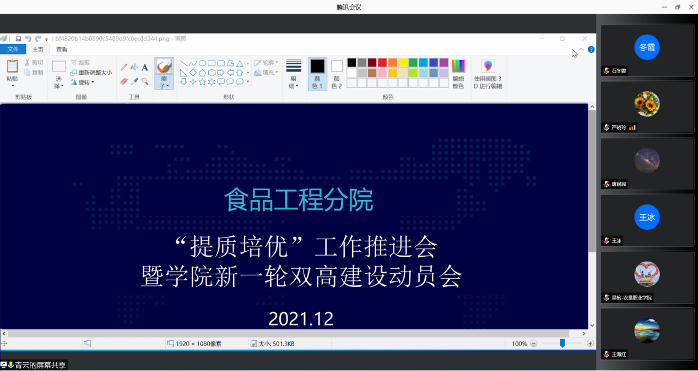
Task: Pick the purple color swatch
Action: click(443, 63)
